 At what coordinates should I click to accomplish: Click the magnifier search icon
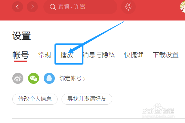point(53,7)
